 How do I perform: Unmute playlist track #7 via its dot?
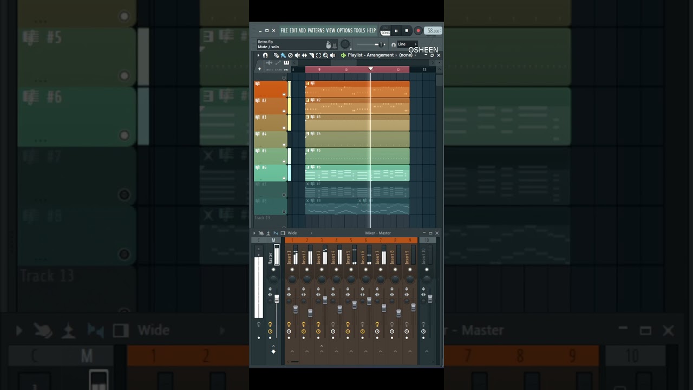pos(284,195)
